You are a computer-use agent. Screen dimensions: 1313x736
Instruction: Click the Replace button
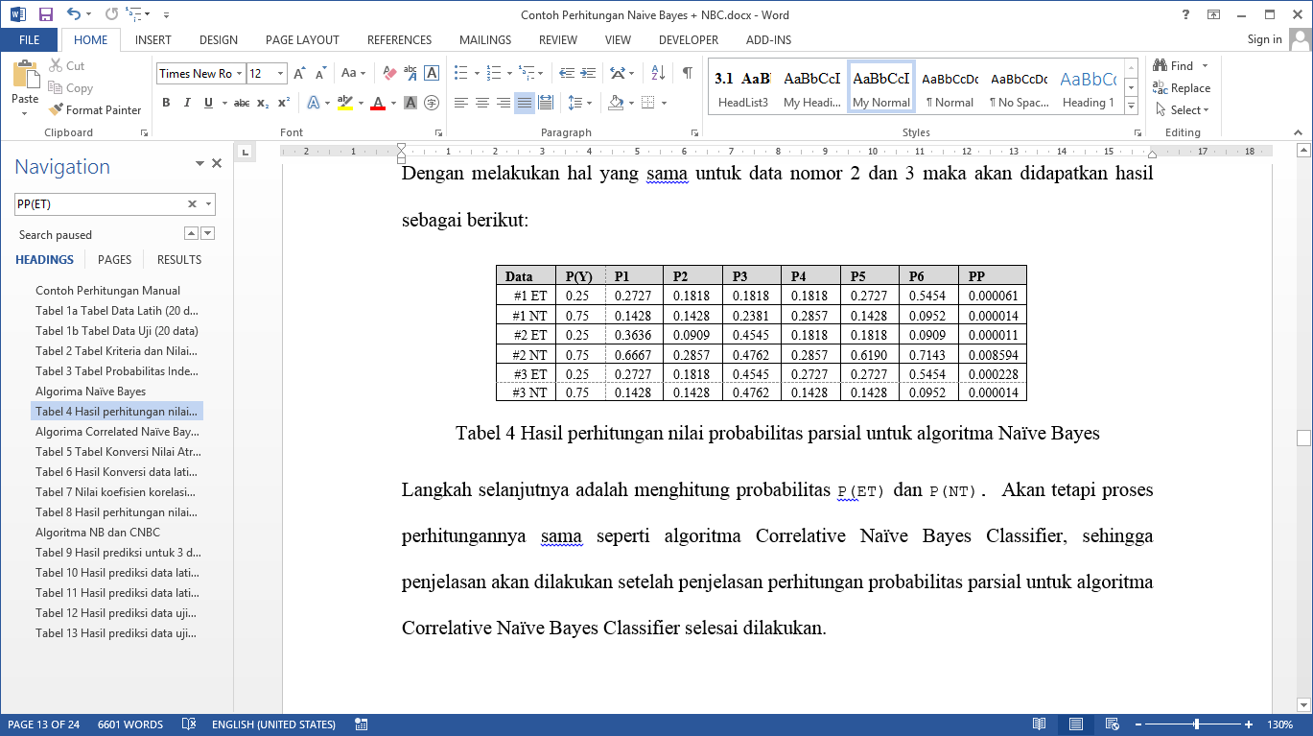coord(1182,88)
